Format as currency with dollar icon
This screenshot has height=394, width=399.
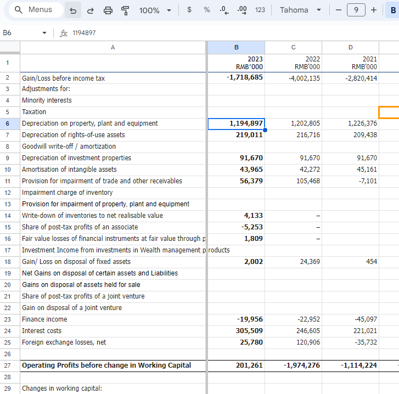point(189,10)
